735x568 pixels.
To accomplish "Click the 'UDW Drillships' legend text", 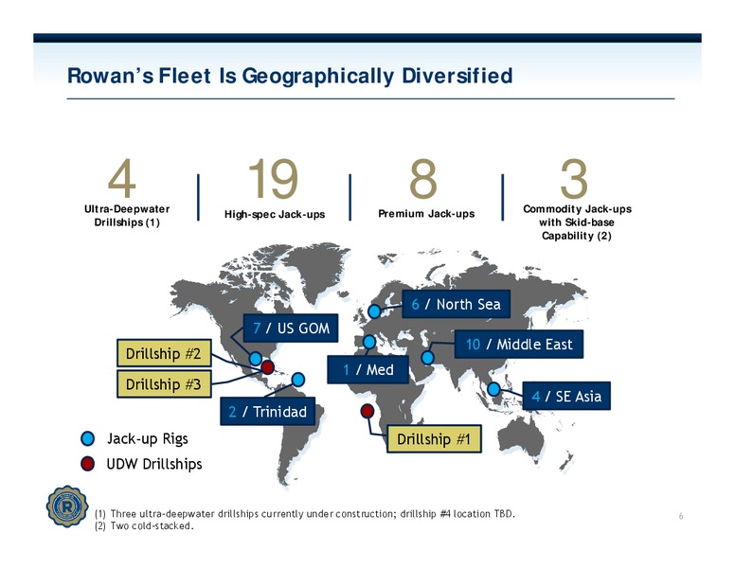I will (154, 464).
